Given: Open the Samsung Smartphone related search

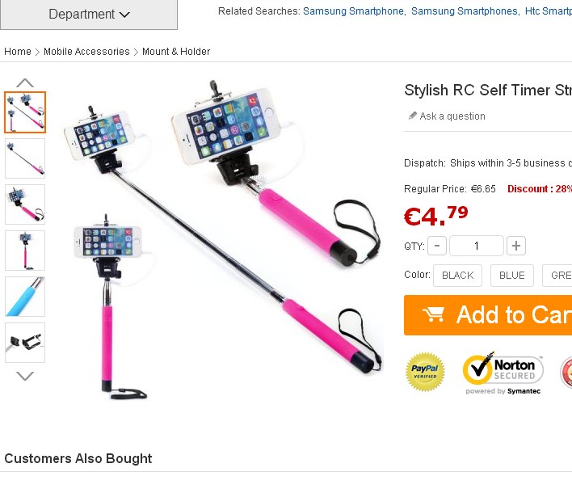Looking at the screenshot, I should pyautogui.click(x=353, y=11).
